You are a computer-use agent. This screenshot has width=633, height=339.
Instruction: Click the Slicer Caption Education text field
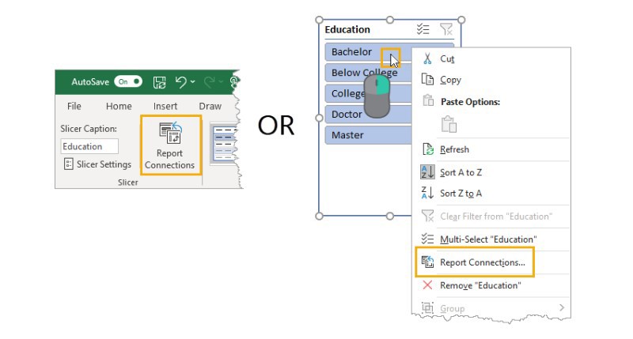[x=89, y=146]
